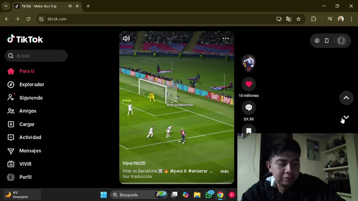Like the video with the heart icon
The width and height of the screenshot is (358, 201).
249,84
